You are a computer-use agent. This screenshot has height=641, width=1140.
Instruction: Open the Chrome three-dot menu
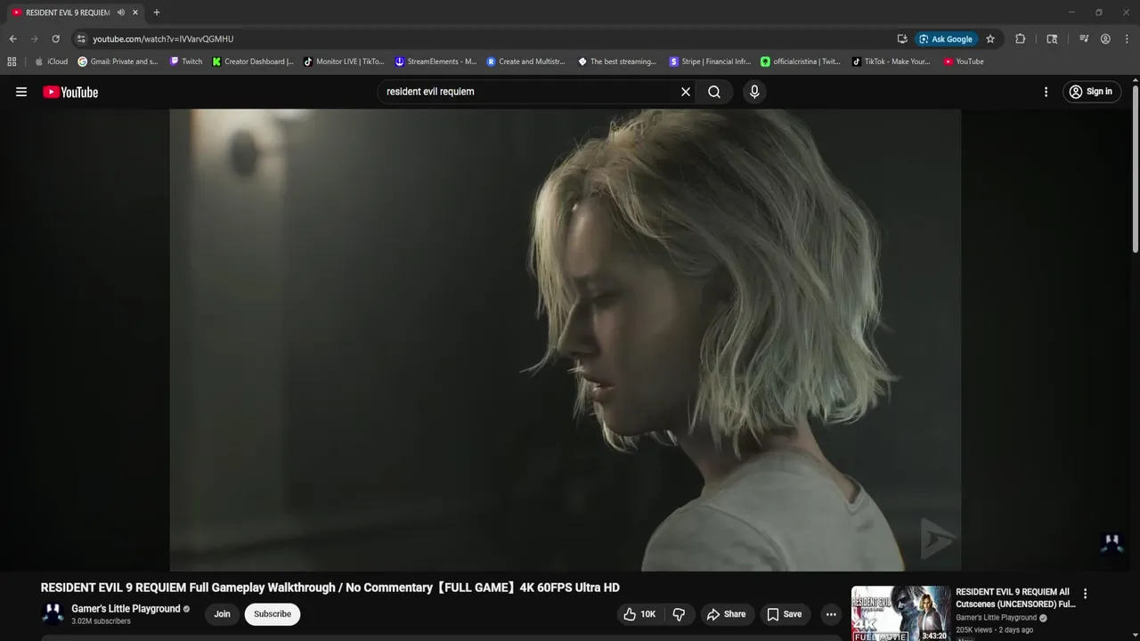pyautogui.click(x=1126, y=39)
